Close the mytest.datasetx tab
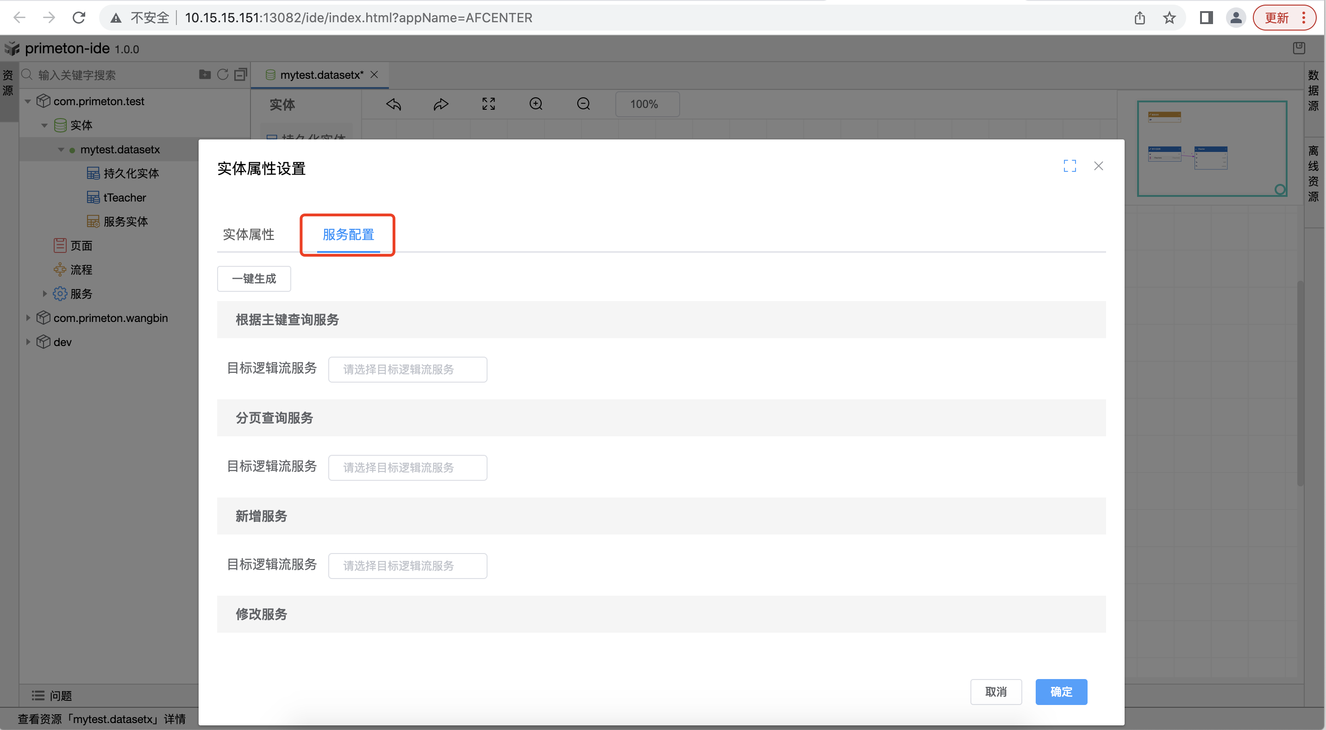 374,75
